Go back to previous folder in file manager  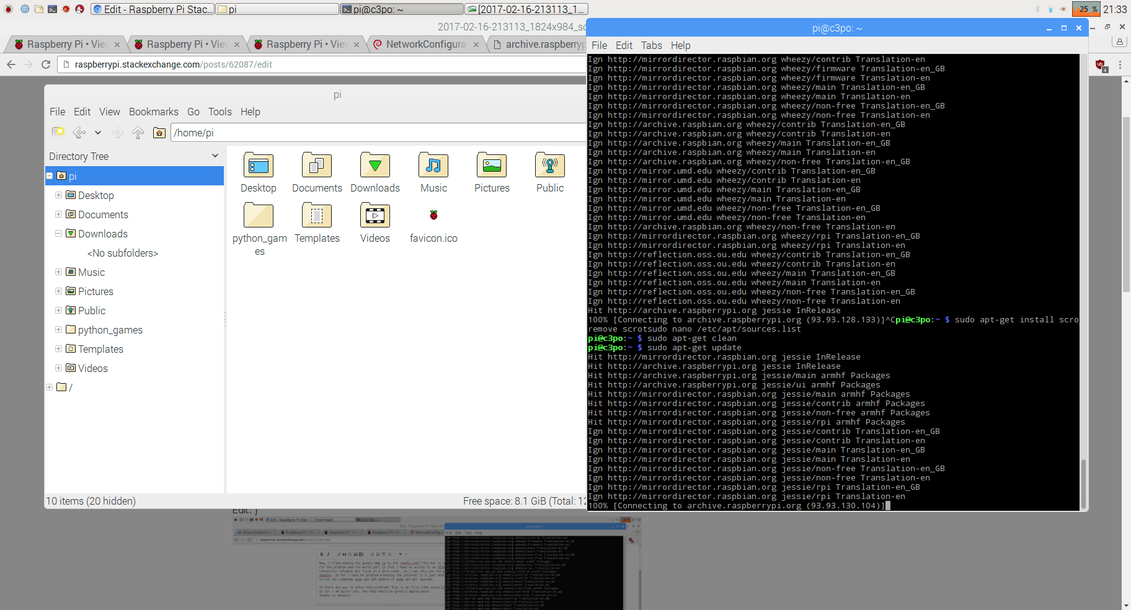79,132
